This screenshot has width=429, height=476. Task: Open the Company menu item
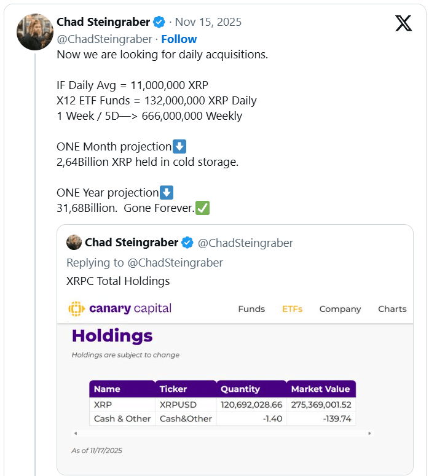[340, 309]
